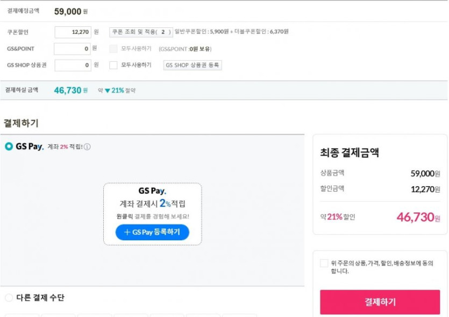Click the info icon beside GS Pay 적립
Screen dimensions: 449x317
point(87,147)
